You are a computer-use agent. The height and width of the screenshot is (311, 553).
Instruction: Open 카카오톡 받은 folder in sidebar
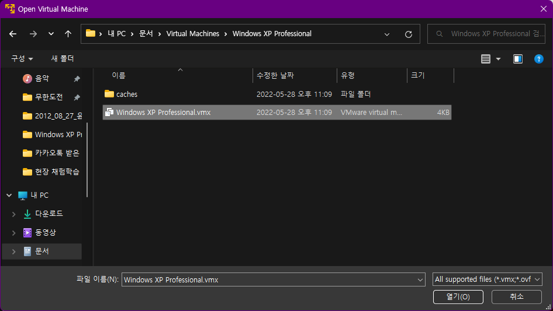(51, 153)
